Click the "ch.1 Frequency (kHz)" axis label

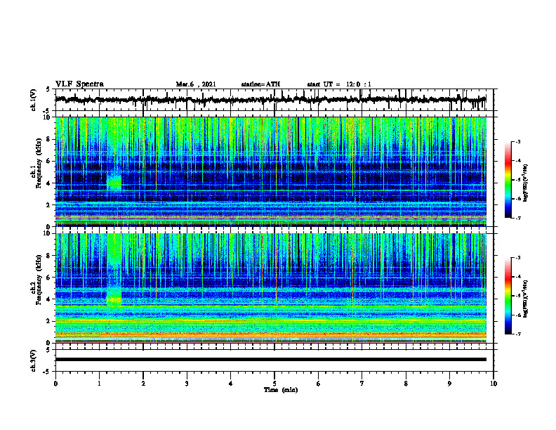(x=36, y=163)
